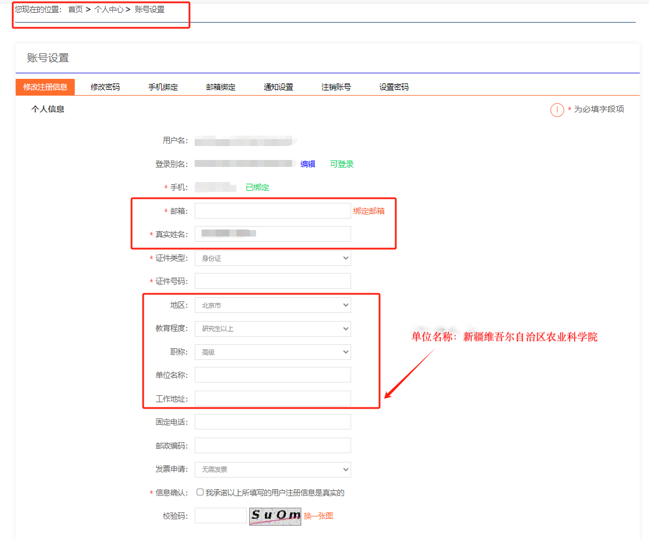The width and height of the screenshot is (649, 539).
Task: Open the 发票申请 dropdown
Action: pyautogui.click(x=272, y=469)
